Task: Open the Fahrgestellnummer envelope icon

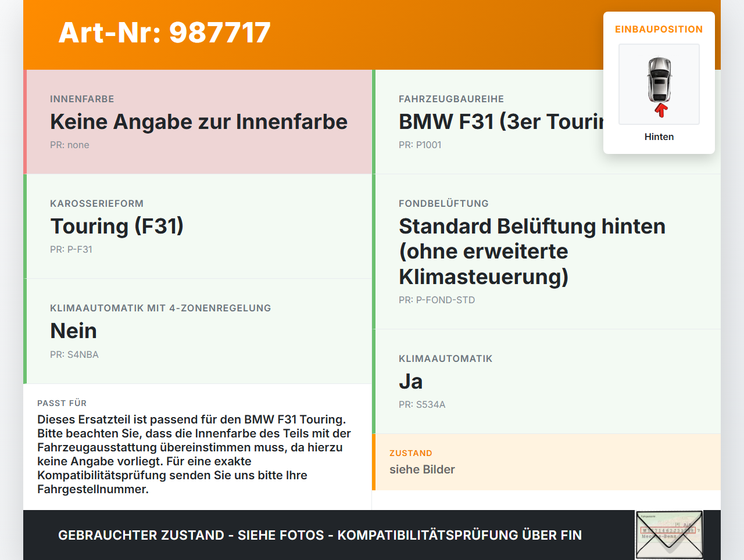Action: point(668,534)
